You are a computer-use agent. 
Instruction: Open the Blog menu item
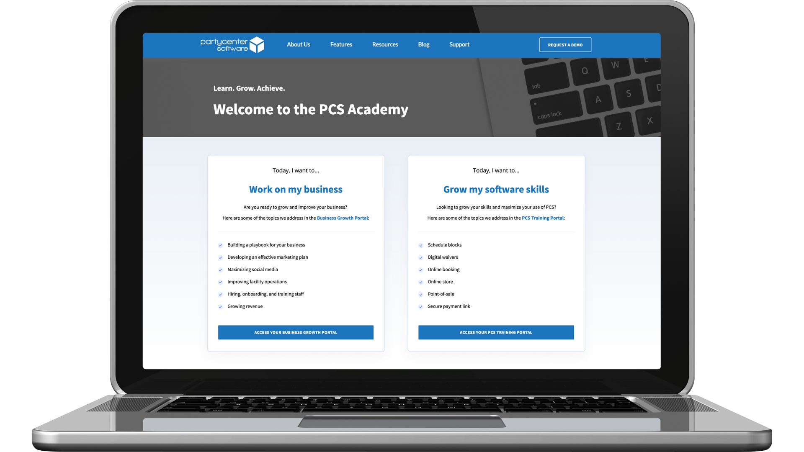click(423, 44)
